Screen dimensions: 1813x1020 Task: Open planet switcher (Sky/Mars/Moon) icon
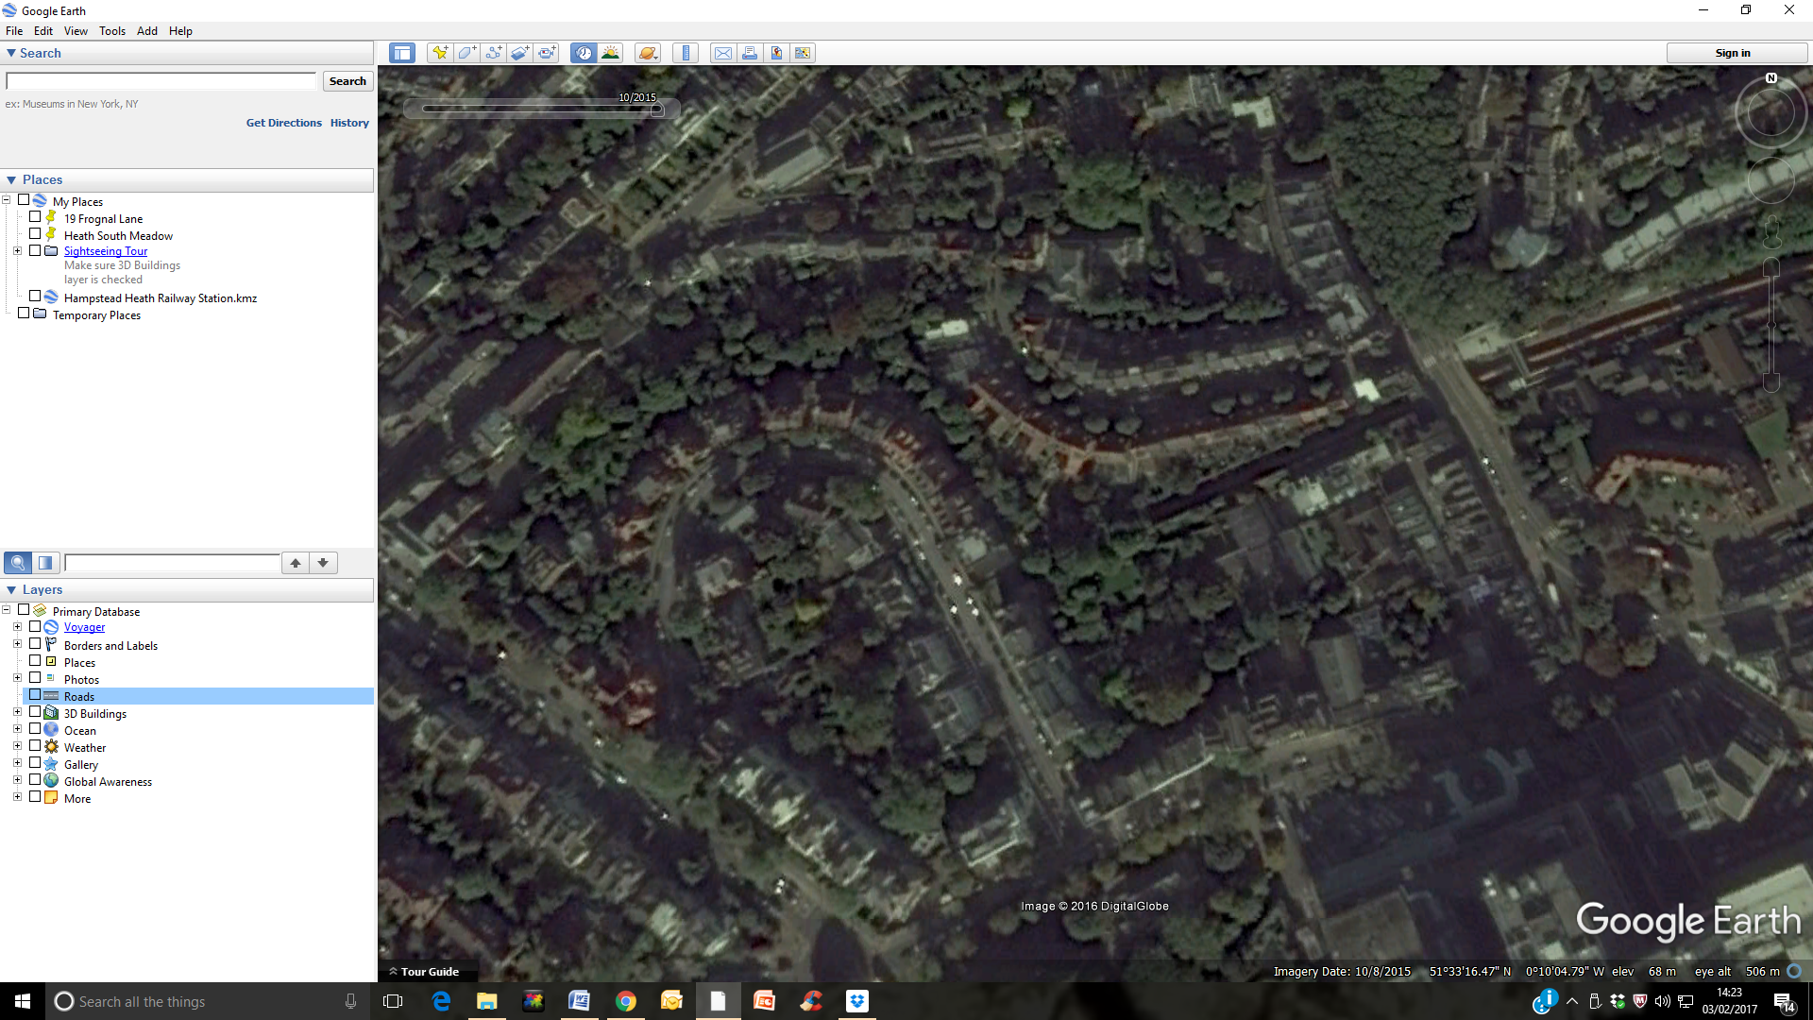pyautogui.click(x=648, y=53)
